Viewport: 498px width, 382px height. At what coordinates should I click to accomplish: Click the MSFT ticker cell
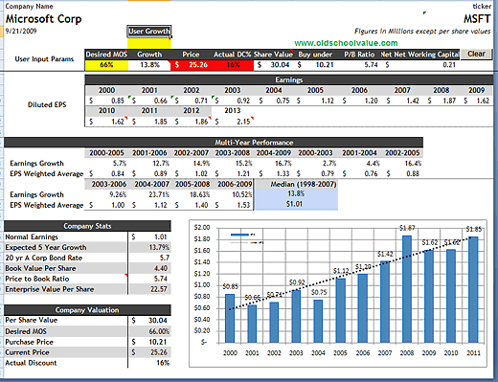pos(477,19)
